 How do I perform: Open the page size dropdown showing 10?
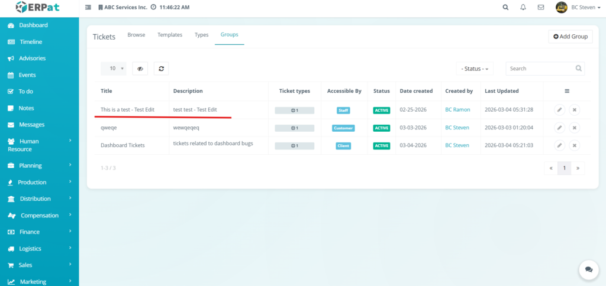click(x=114, y=69)
